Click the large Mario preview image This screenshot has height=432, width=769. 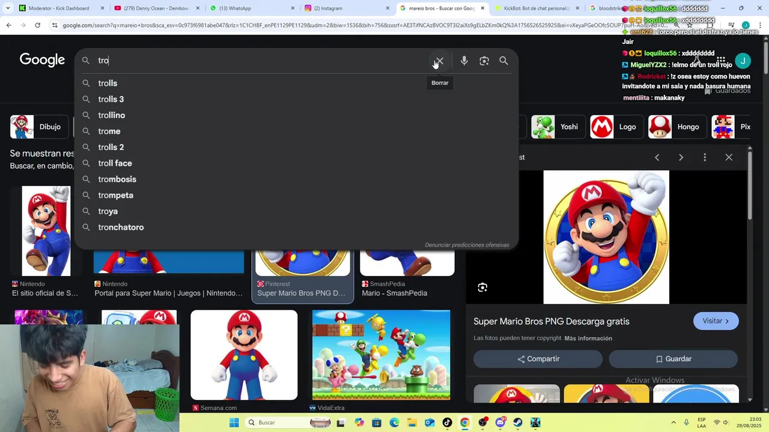point(606,237)
